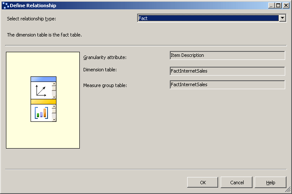Image resolution: width=292 pixels, height=194 pixels.
Task: Click the dimension axes icon in diagram
Action: (41, 90)
